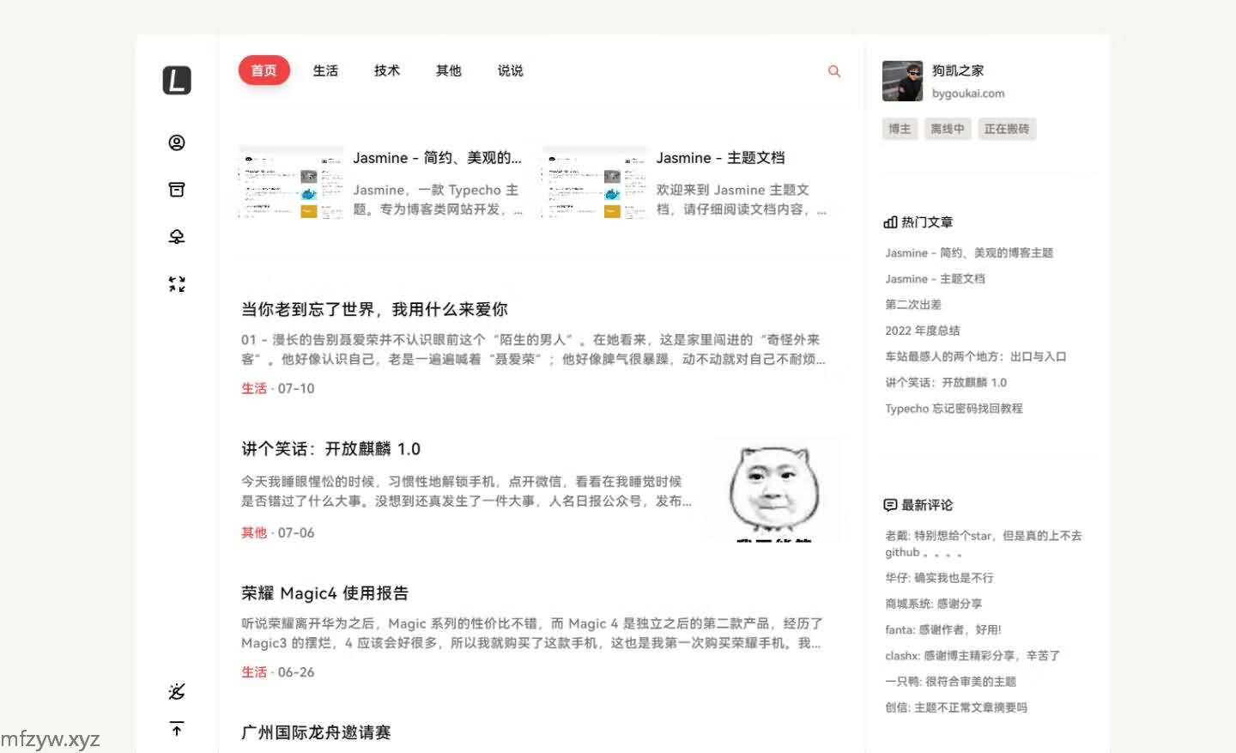Switch to the 生活 tab
1236x753 pixels.
pyautogui.click(x=325, y=70)
